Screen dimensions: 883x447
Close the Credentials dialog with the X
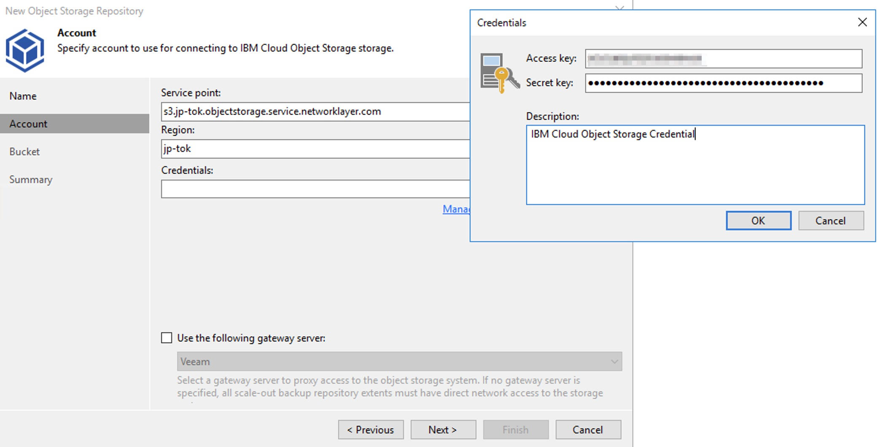click(862, 22)
